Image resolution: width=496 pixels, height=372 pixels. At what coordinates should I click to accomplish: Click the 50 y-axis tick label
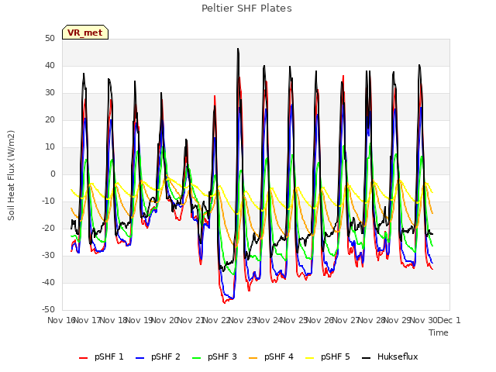(50, 39)
